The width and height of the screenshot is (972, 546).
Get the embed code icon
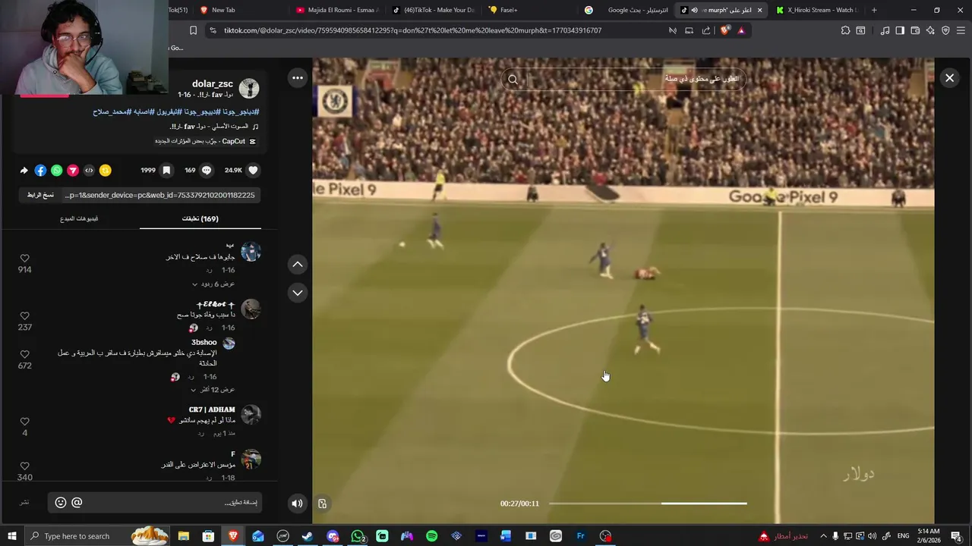coord(89,171)
